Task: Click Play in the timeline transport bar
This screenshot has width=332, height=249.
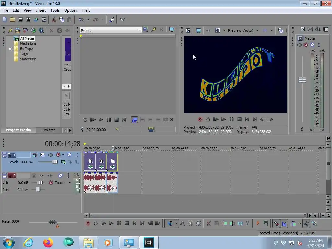Action: tap(111, 223)
